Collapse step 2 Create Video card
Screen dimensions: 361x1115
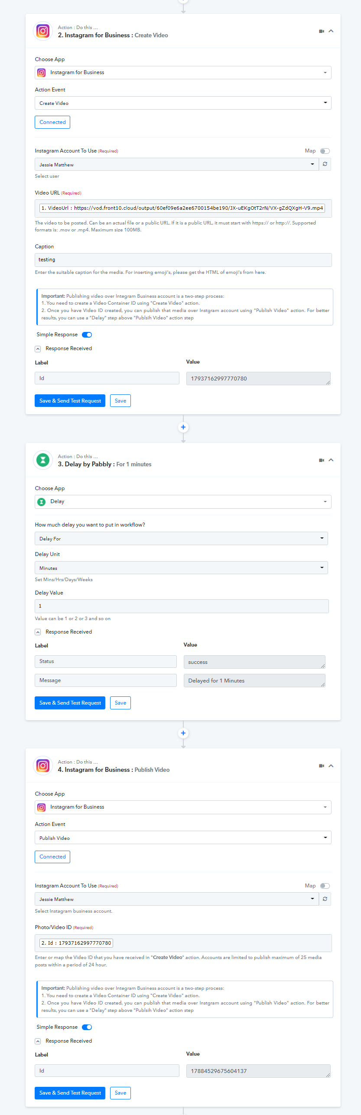331,31
